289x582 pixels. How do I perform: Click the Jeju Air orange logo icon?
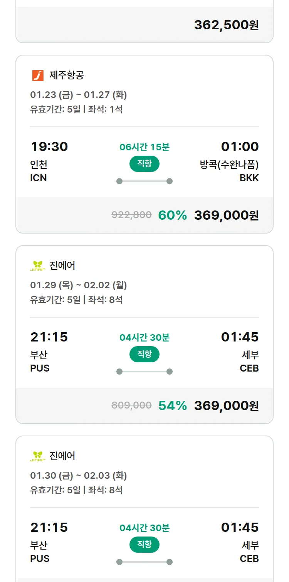click(x=38, y=75)
